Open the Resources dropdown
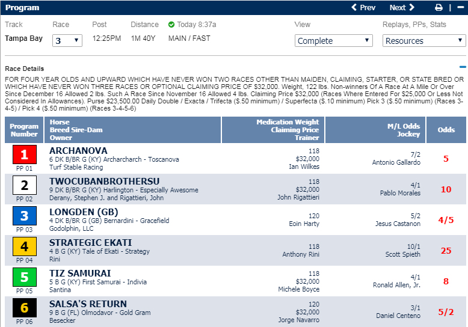 pos(424,41)
